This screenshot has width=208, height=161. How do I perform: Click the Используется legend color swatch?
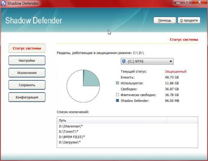click(118, 83)
